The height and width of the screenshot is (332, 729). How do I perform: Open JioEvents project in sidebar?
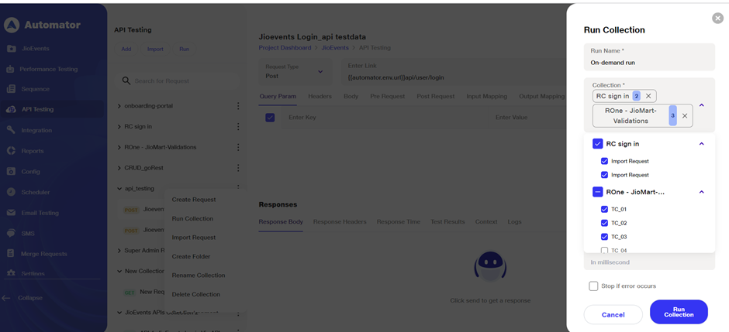(x=35, y=49)
